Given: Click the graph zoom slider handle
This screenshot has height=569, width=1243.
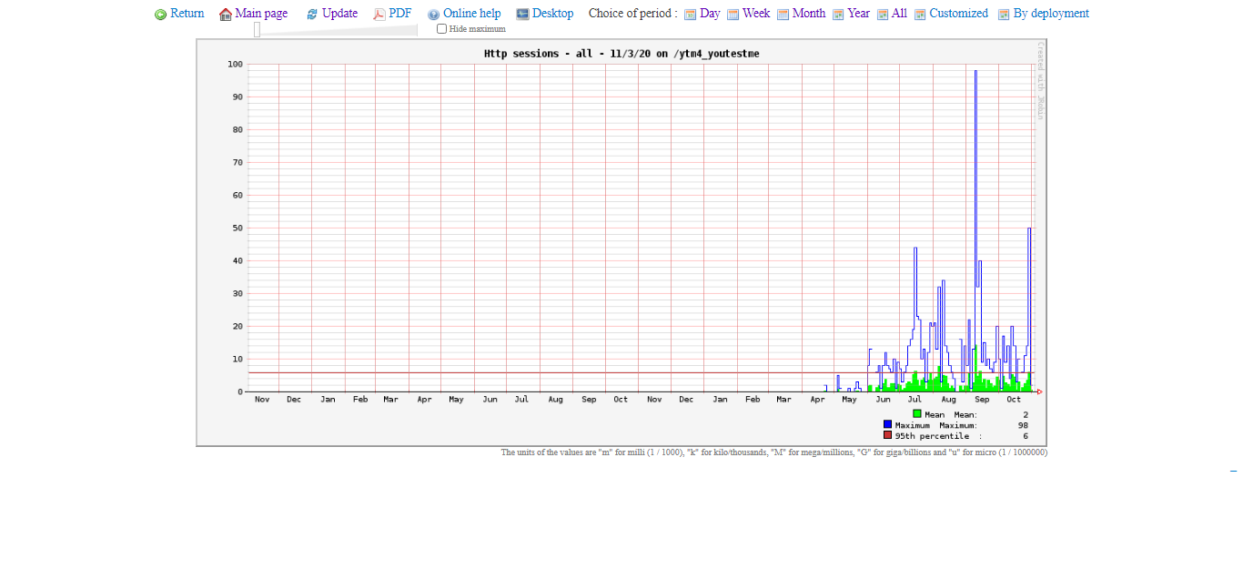Looking at the screenshot, I should (257, 30).
